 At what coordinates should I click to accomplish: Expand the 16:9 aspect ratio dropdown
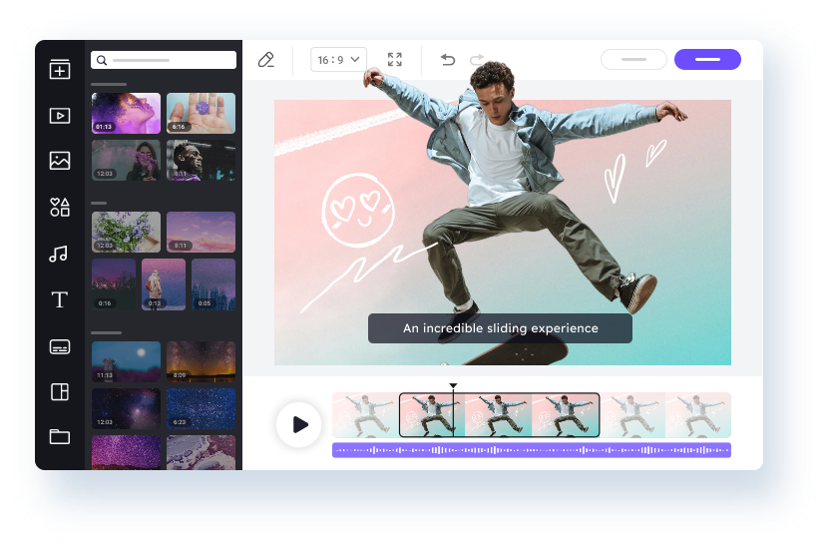pos(338,60)
